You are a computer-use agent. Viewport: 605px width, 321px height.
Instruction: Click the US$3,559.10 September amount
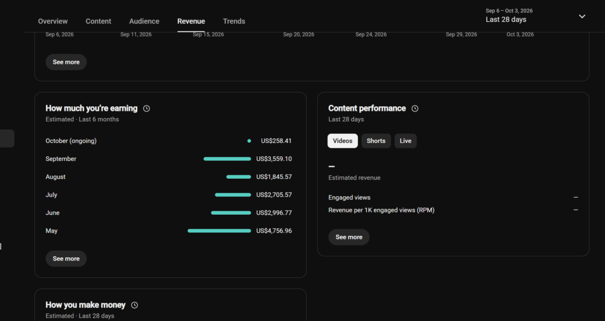click(x=274, y=159)
